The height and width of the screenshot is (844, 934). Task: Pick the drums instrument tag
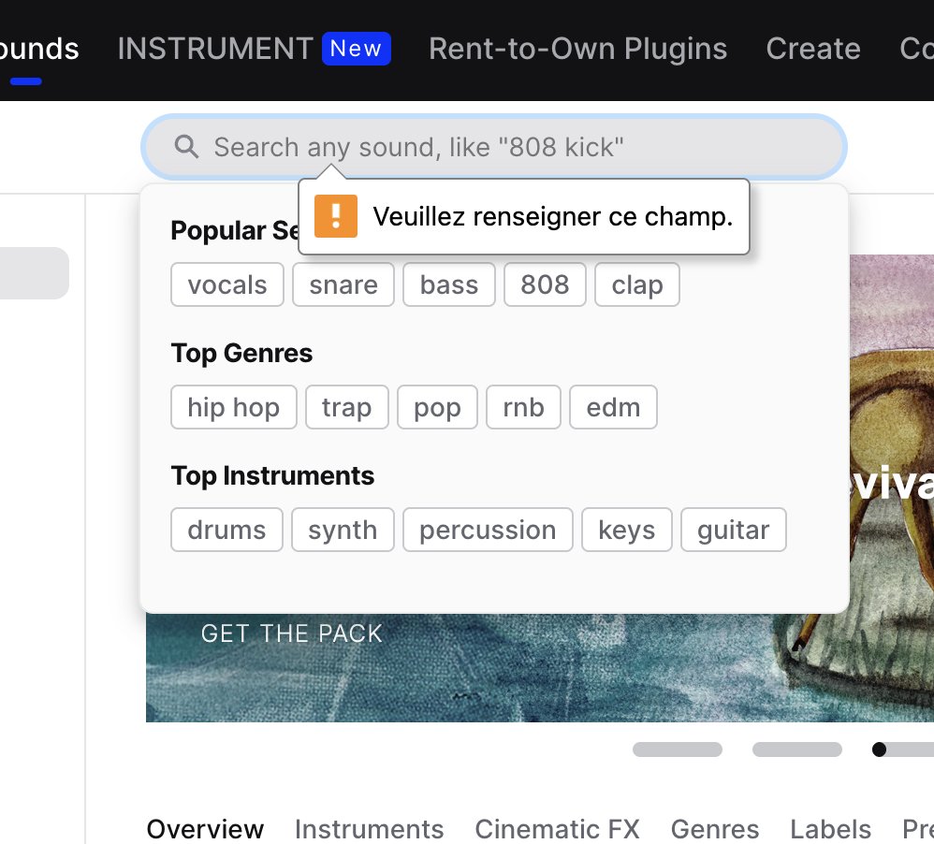coord(226,530)
